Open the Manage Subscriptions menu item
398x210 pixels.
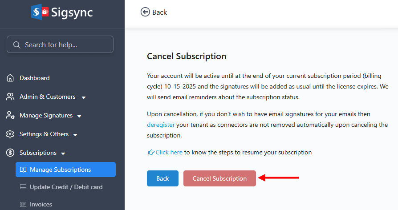coord(60,170)
